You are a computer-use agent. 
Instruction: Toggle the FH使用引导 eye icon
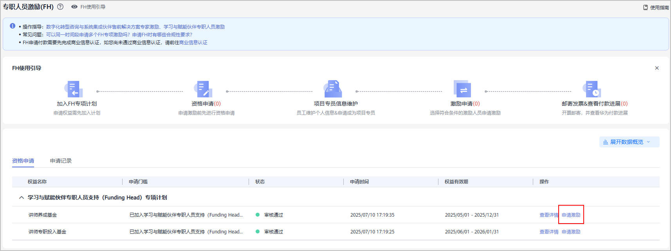(74, 7)
